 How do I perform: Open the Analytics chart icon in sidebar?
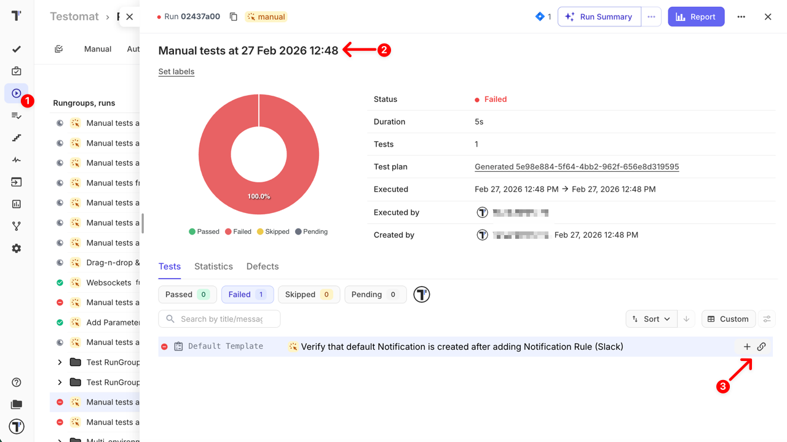pyautogui.click(x=17, y=204)
